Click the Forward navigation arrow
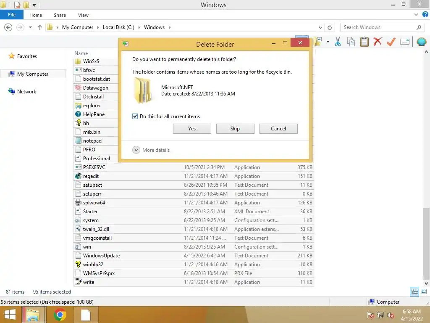Screen dimensions: 430x323 20,27
